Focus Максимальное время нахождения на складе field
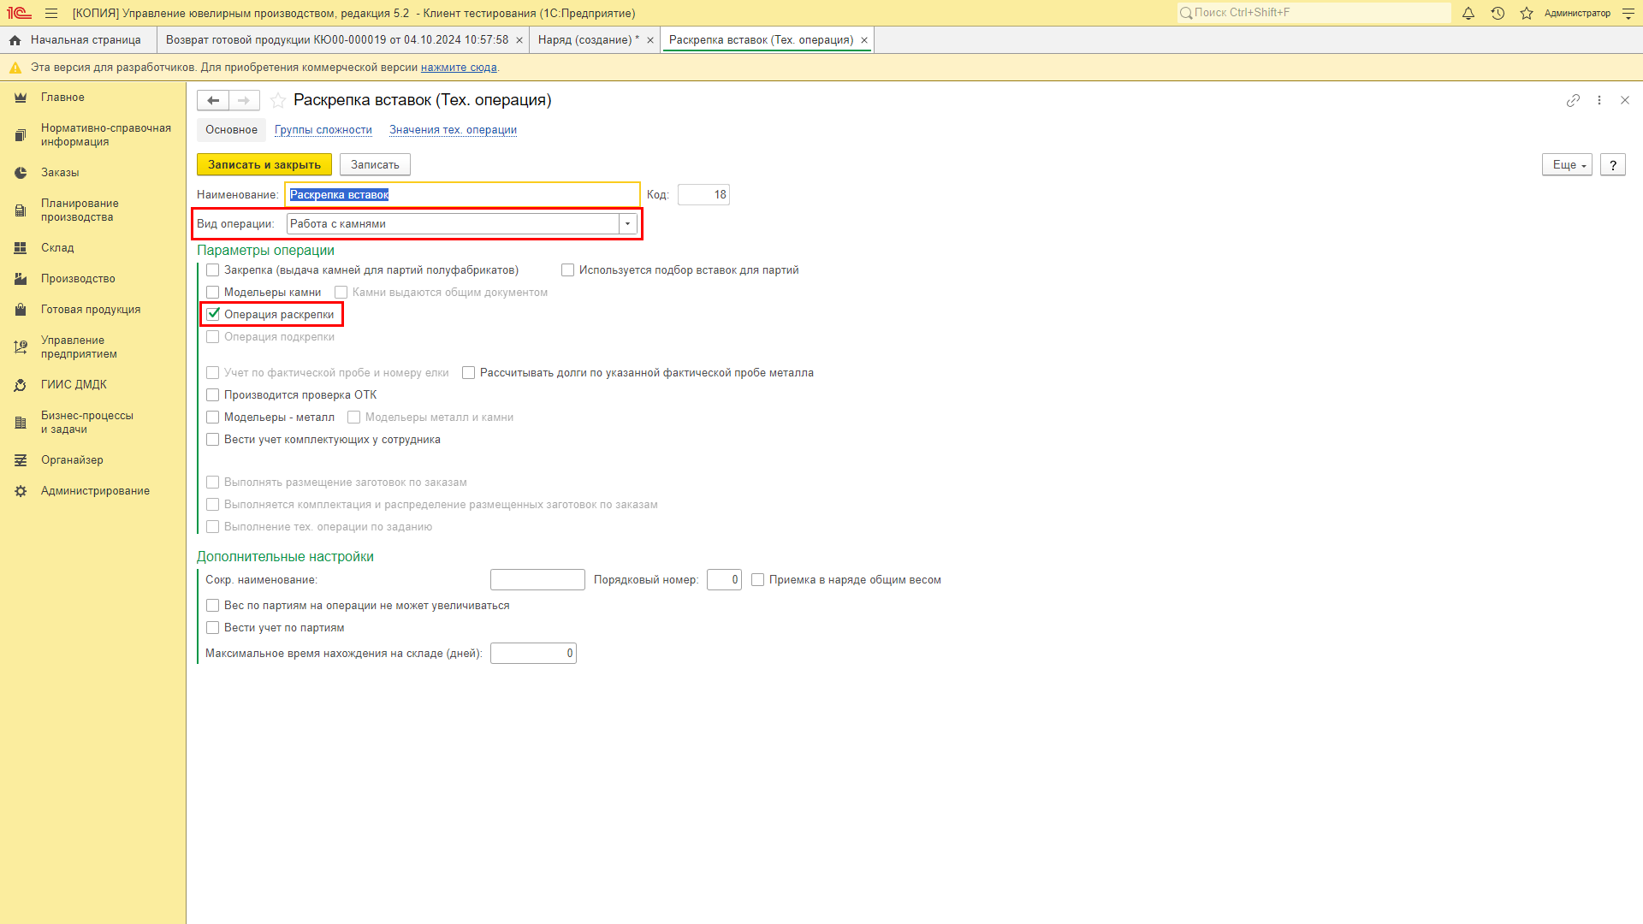 pyautogui.click(x=533, y=654)
